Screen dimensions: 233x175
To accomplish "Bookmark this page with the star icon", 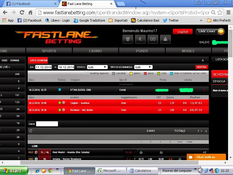I will click(x=220, y=13).
